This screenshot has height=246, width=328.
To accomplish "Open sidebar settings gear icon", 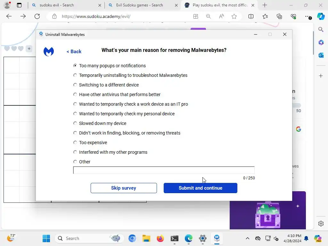I will [321, 224].
